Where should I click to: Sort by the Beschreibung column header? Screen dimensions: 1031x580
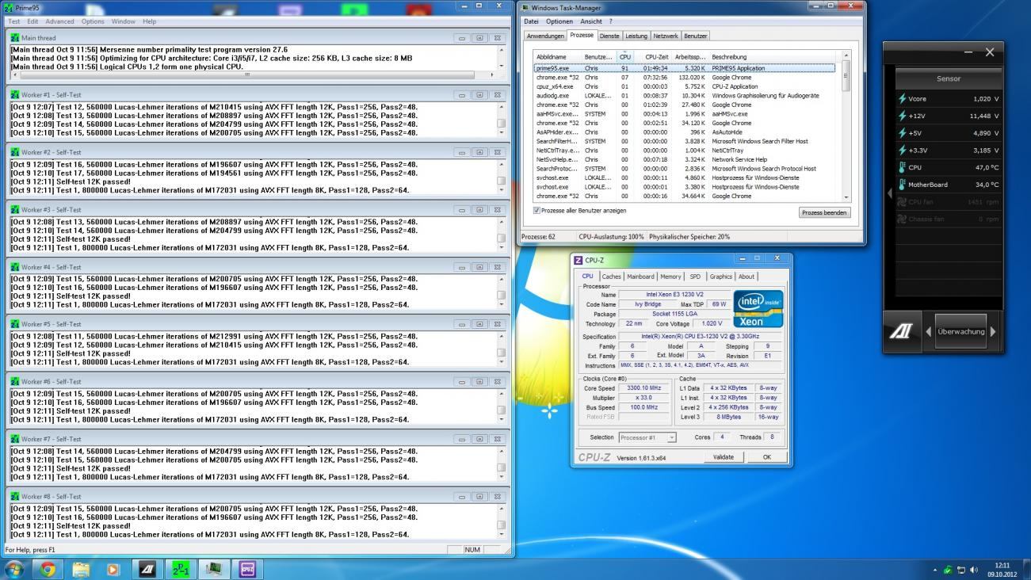(x=774, y=57)
